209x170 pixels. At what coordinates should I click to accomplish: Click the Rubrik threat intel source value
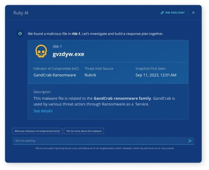(90, 75)
